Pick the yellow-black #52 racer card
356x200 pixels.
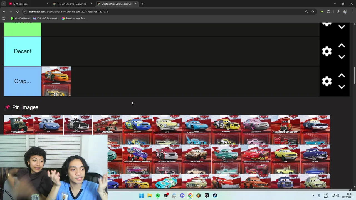pos(226,130)
